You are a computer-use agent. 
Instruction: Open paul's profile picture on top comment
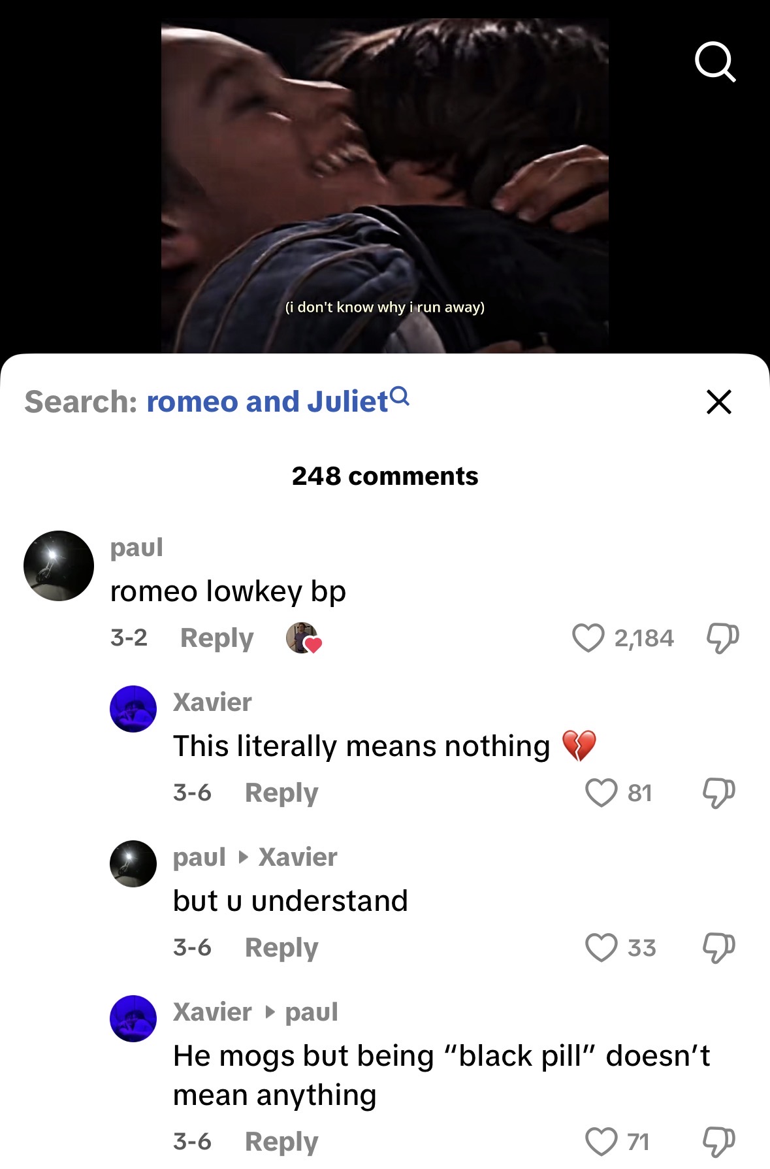coord(59,566)
